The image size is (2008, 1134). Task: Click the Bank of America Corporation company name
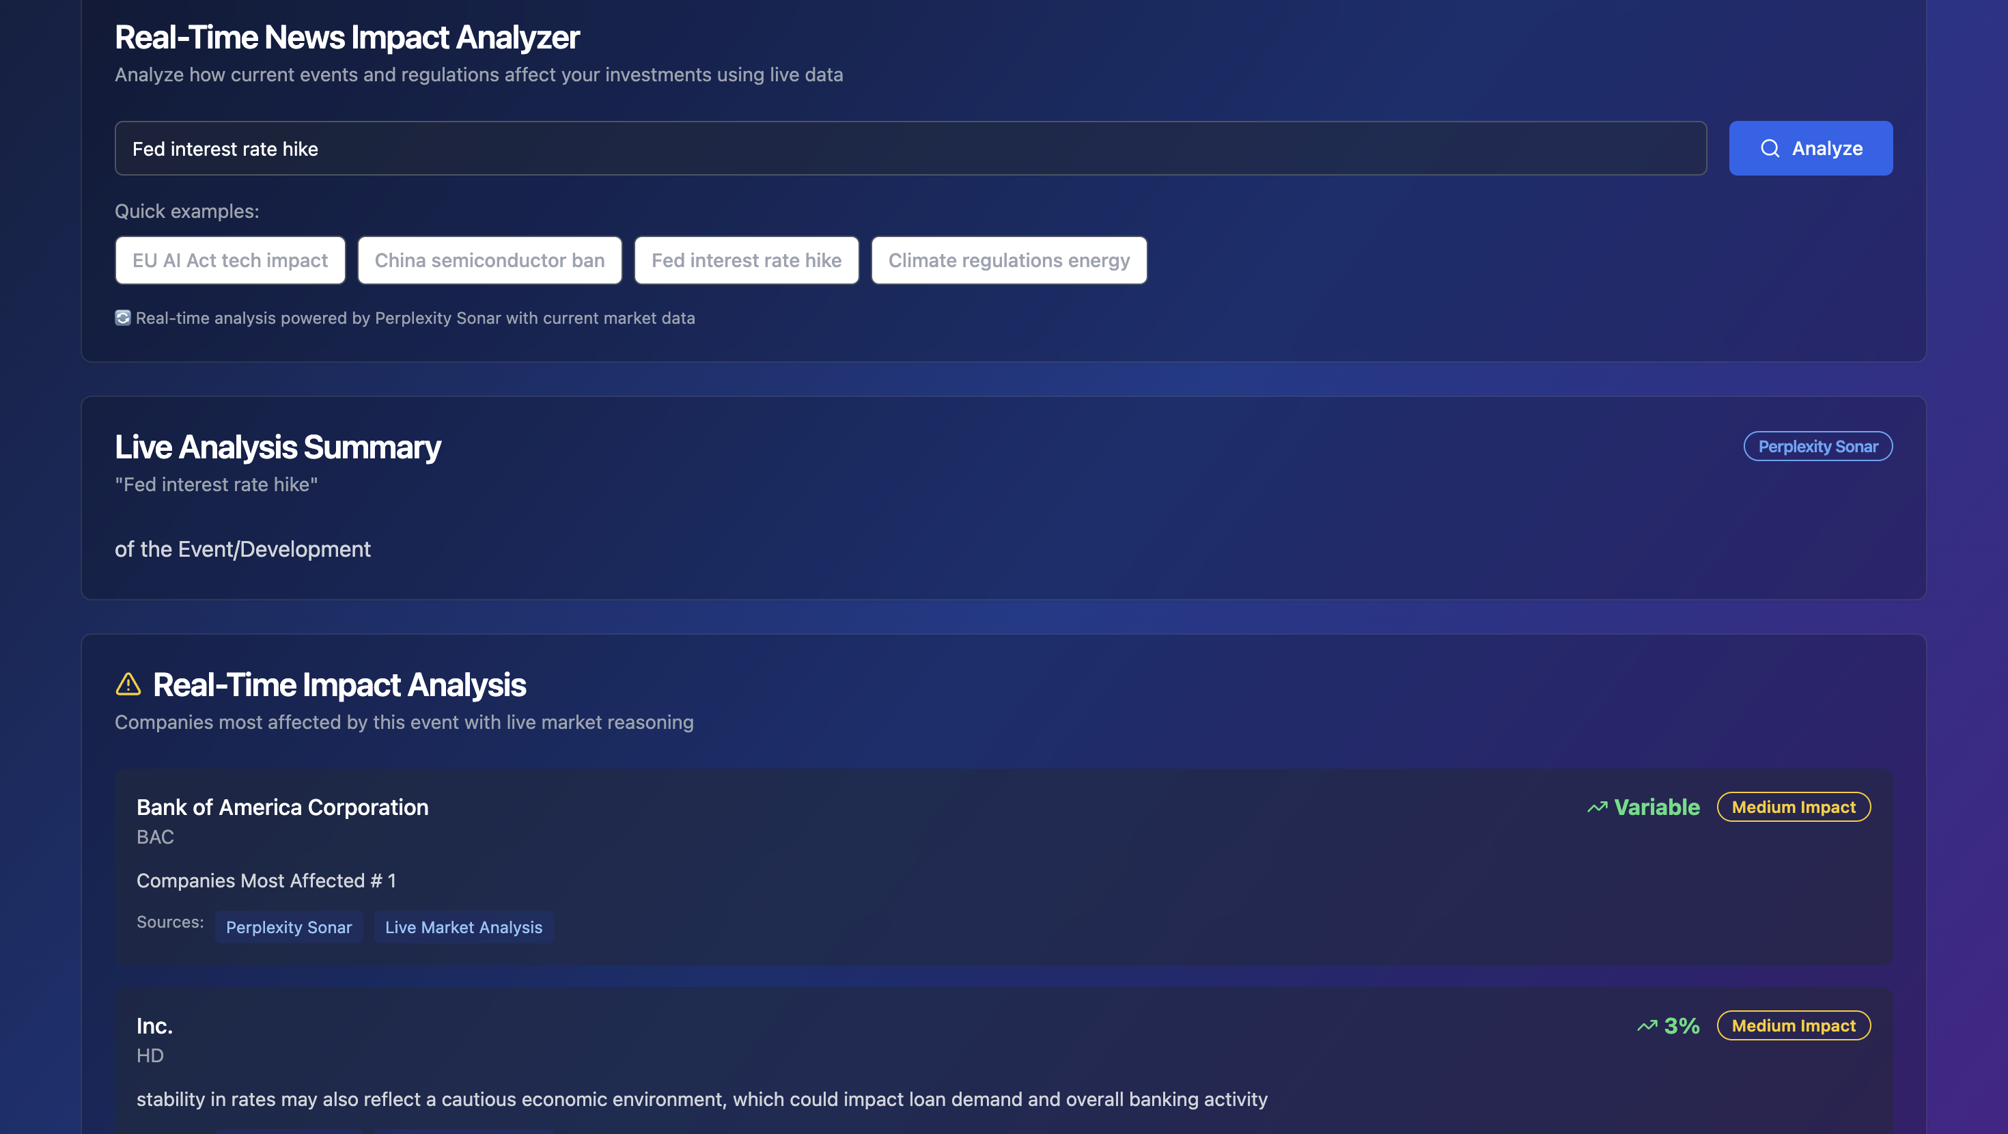(x=282, y=807)
